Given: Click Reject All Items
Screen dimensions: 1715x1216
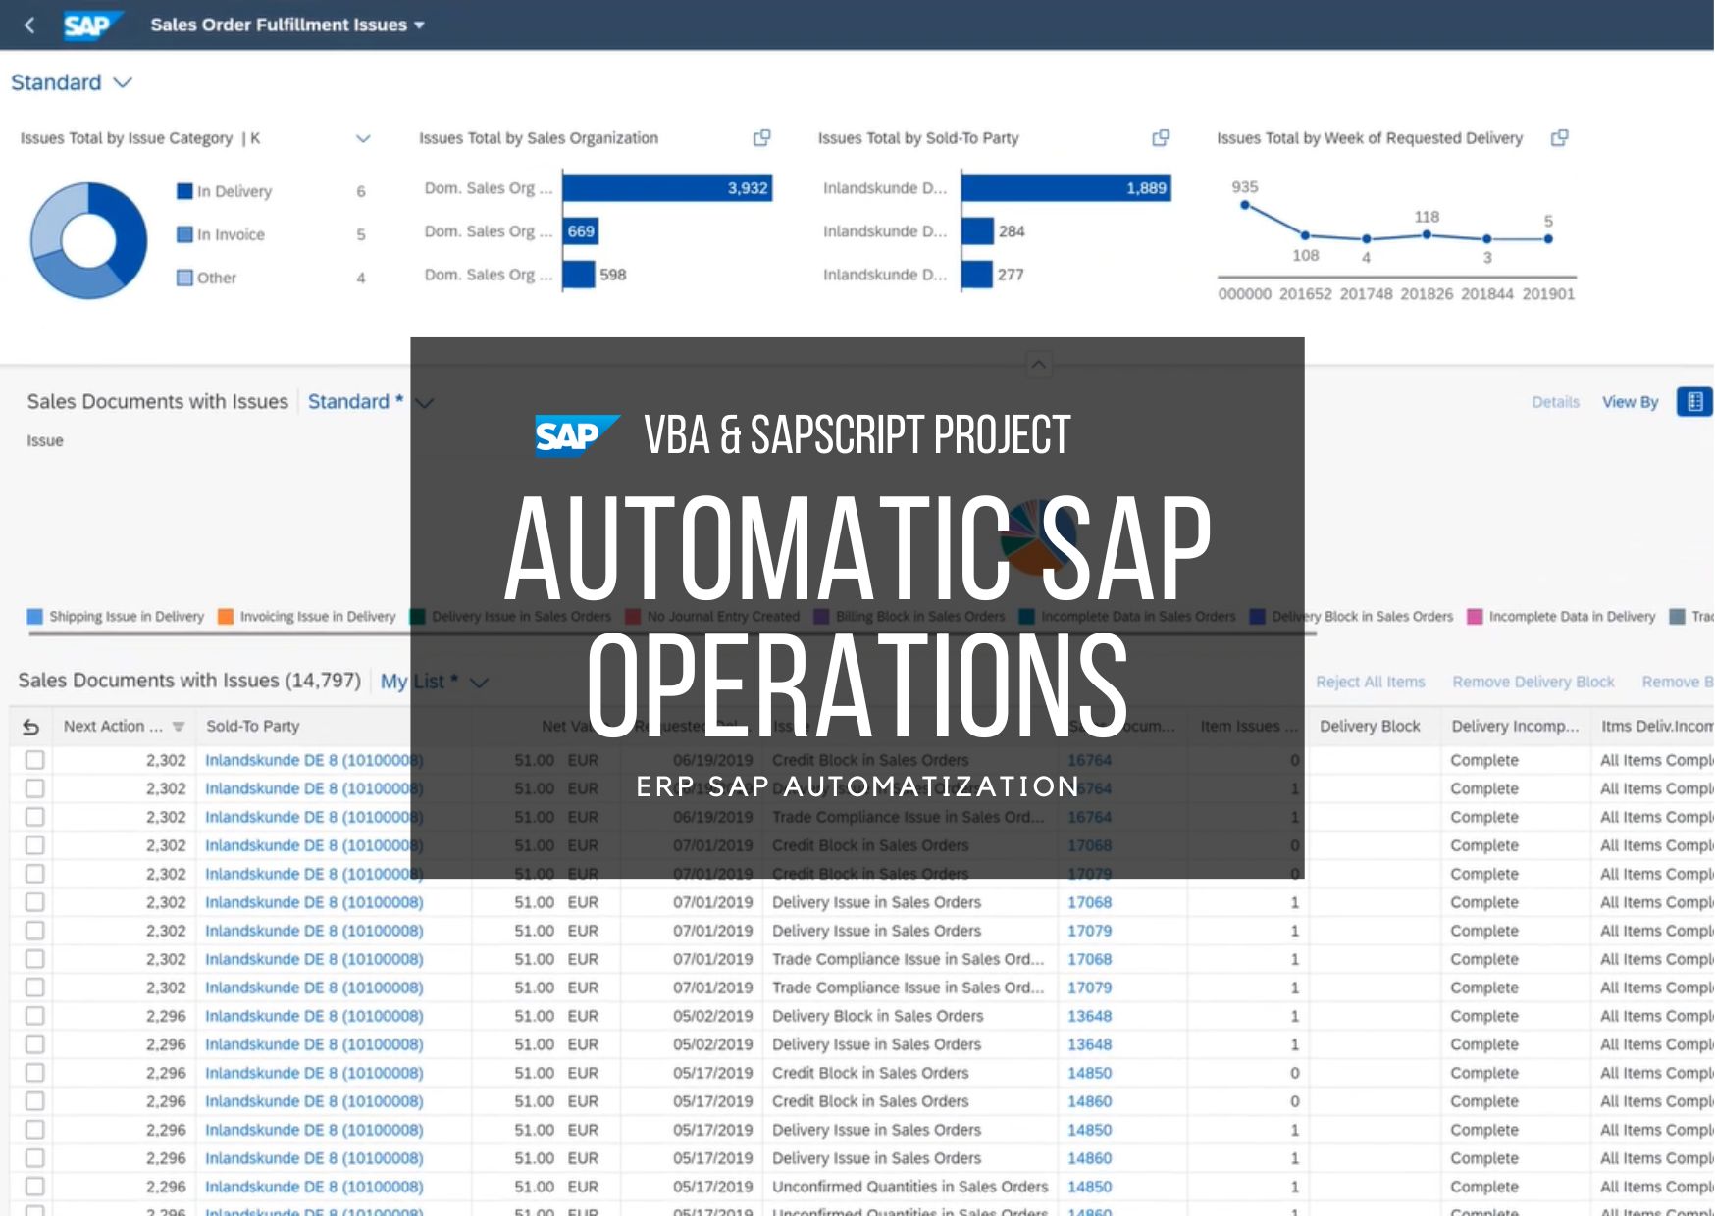Looking at the screenshot, I should click(x=1370, y=682).
